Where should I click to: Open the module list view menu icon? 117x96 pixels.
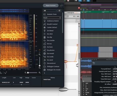(x=60, y=11)
